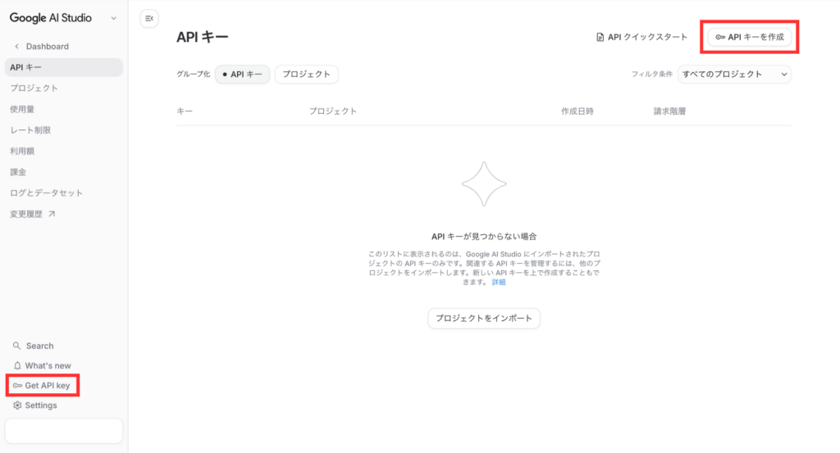Group by API キー chip
The image size is (840, 453).
coord(243,75)
